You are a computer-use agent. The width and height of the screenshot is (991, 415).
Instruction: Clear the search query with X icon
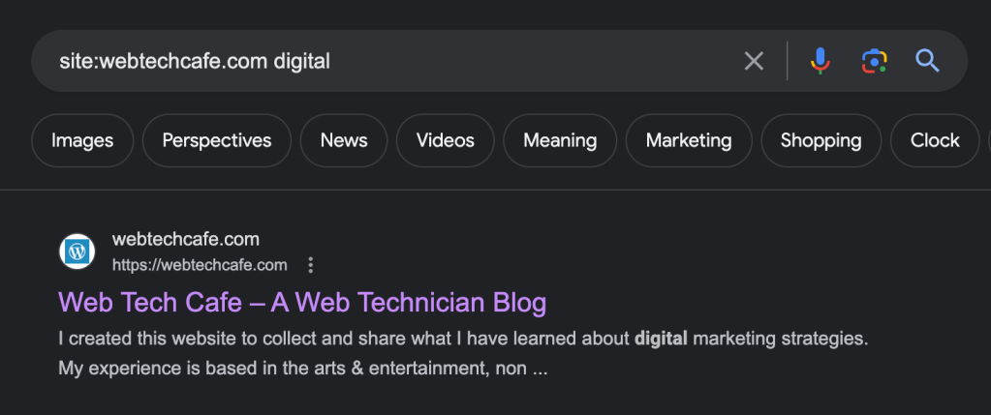(754, 62)
